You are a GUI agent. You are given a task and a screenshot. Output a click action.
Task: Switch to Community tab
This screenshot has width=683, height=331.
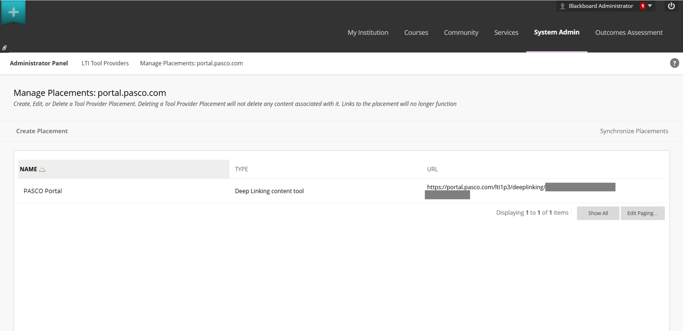pos(461,33)
